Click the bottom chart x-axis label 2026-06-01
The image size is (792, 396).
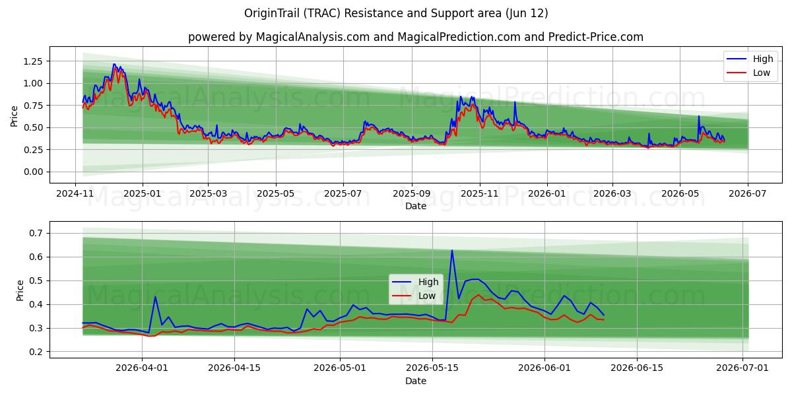[544, 369]
